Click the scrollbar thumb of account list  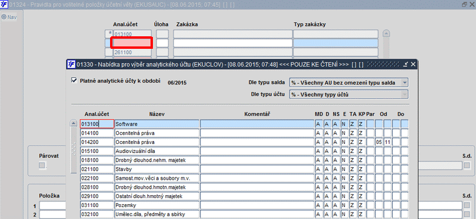[x=74, y=149]
